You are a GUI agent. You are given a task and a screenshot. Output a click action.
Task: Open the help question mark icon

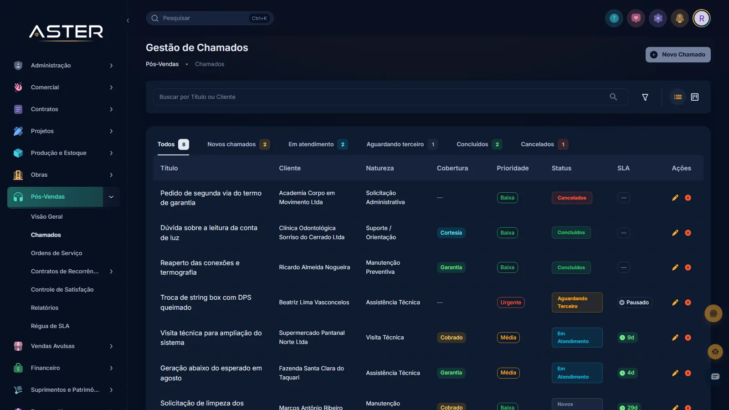(x=614, y=18)
